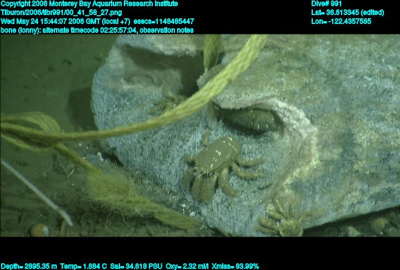Click the esecs=1148485447 value

163,21
